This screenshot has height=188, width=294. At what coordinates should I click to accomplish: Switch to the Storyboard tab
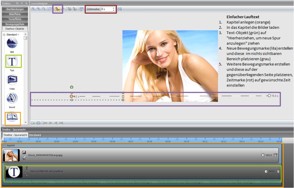[35, 135]
